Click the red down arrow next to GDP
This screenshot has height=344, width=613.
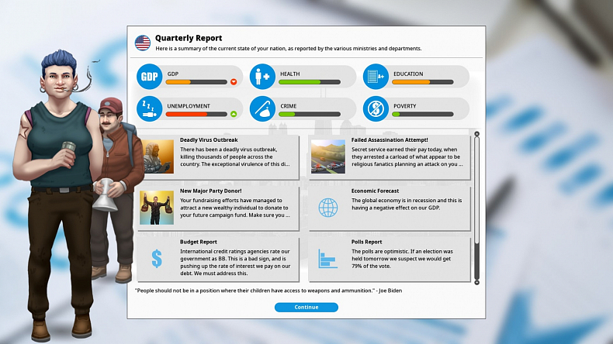point(234,82)
